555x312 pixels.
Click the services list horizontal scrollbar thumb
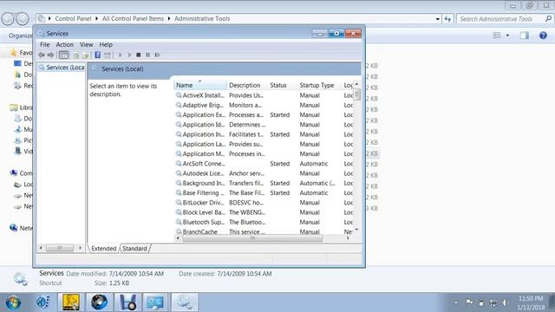pos(252,238)
